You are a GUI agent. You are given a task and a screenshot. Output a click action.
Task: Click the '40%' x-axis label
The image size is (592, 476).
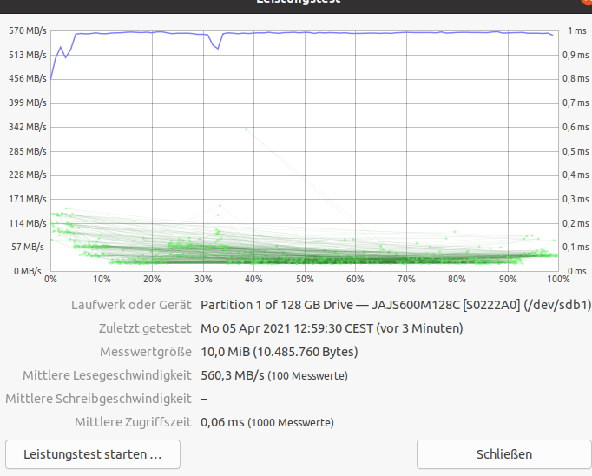click(253, 279)
